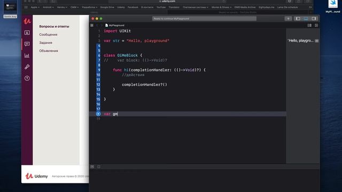Click the var str declaration line

point(137,41)
